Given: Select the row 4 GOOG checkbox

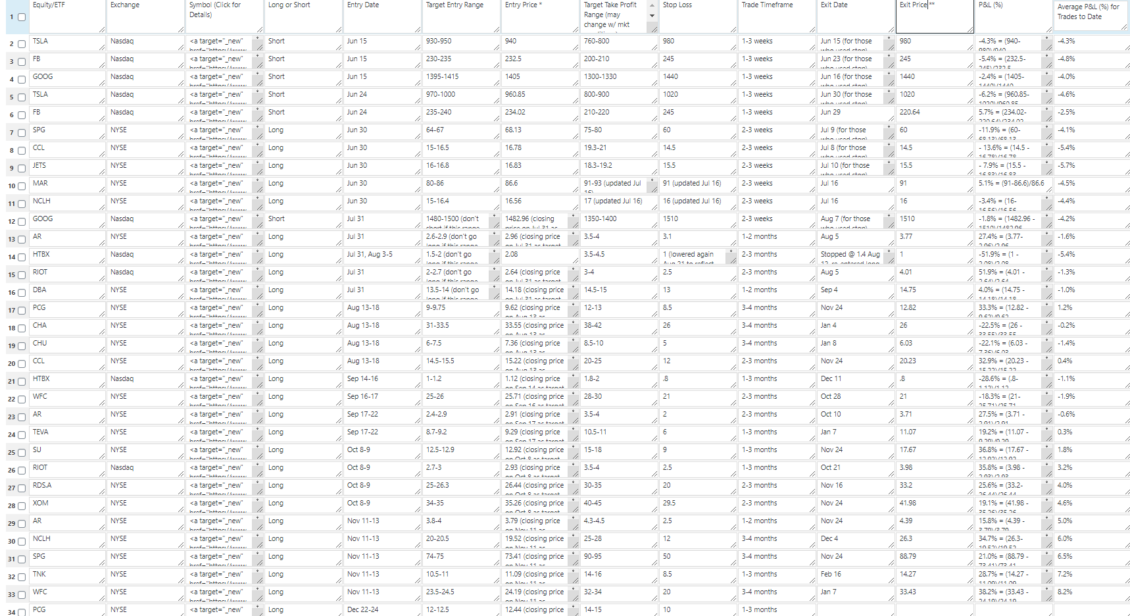Looking at the screenshot, I should [22, 80].
